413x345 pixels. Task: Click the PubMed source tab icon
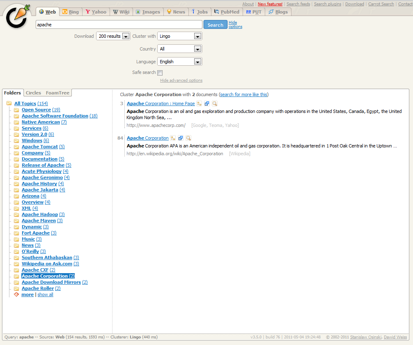(217, 12)
